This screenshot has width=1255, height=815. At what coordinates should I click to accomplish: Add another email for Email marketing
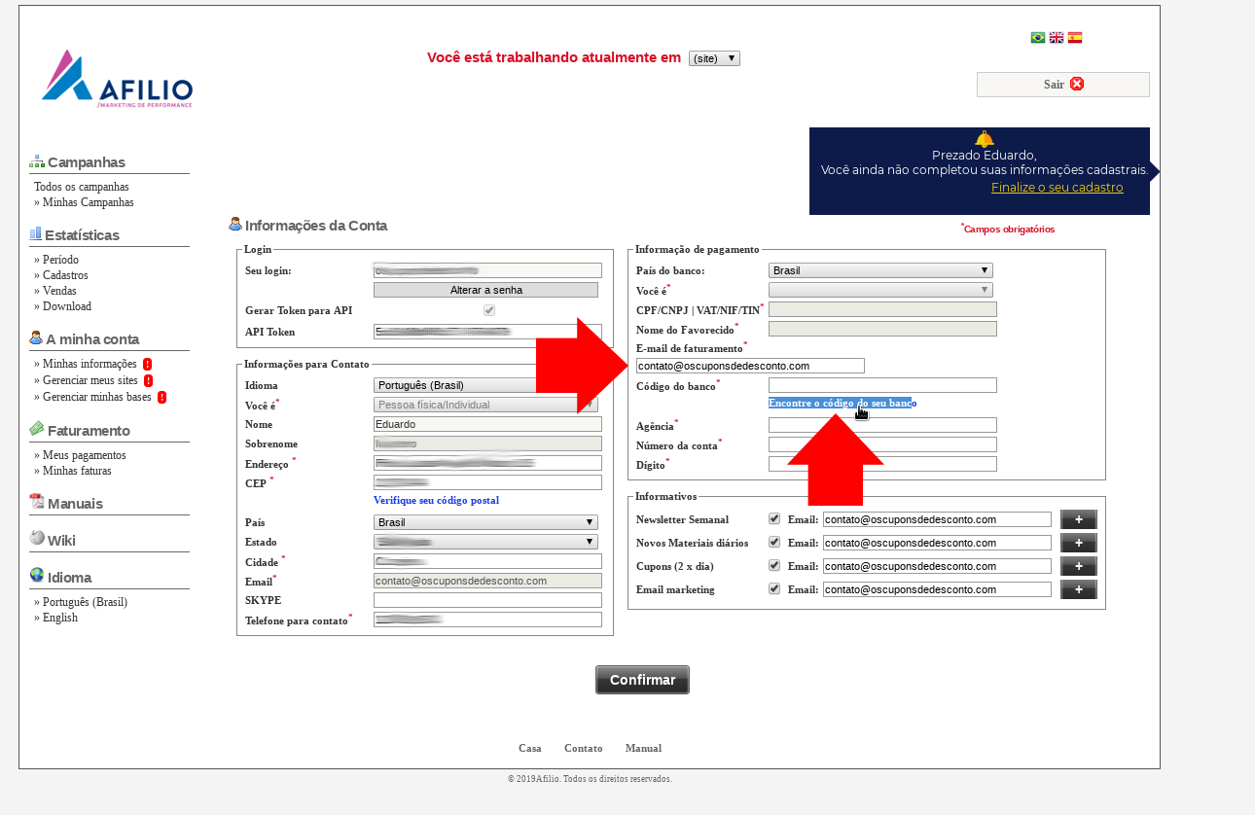1079,589
